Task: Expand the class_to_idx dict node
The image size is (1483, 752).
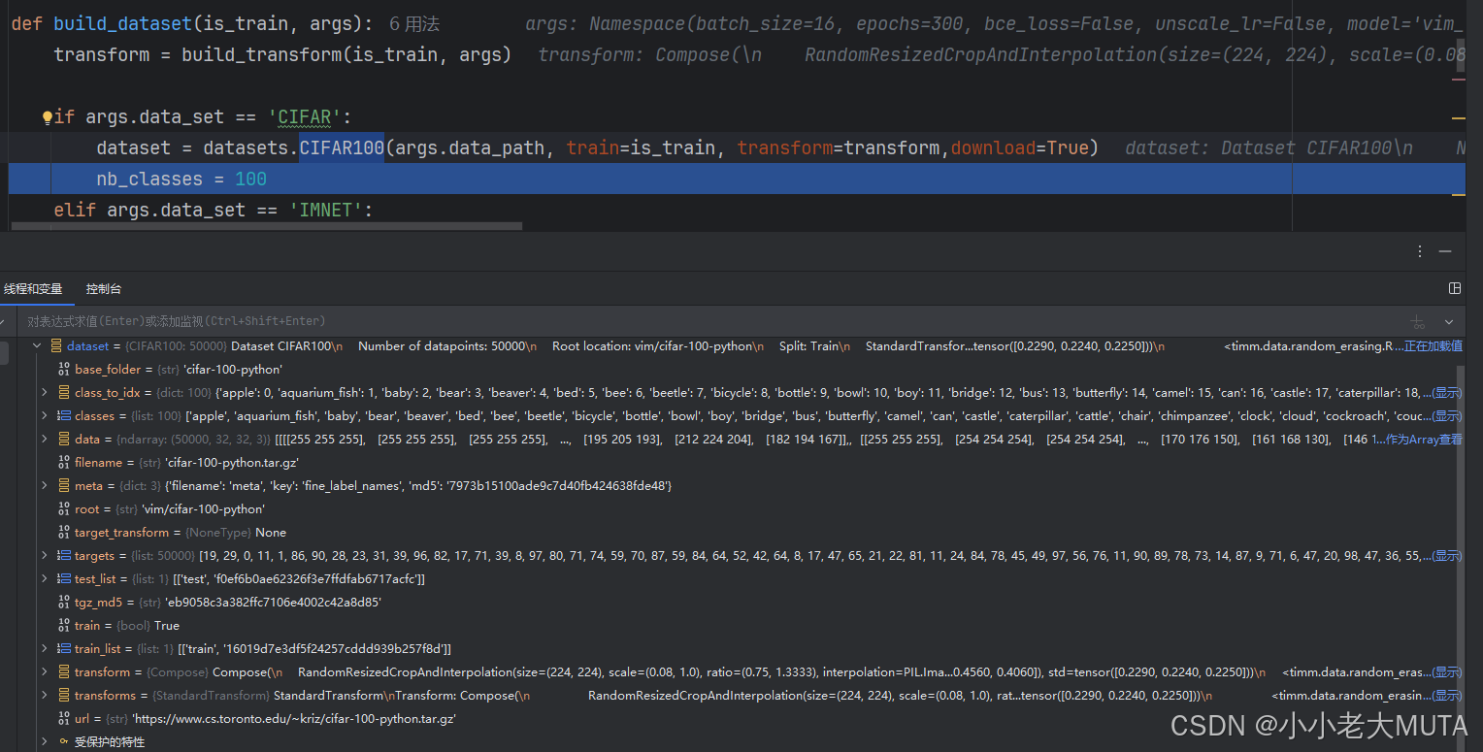Action: click(45, 392)
